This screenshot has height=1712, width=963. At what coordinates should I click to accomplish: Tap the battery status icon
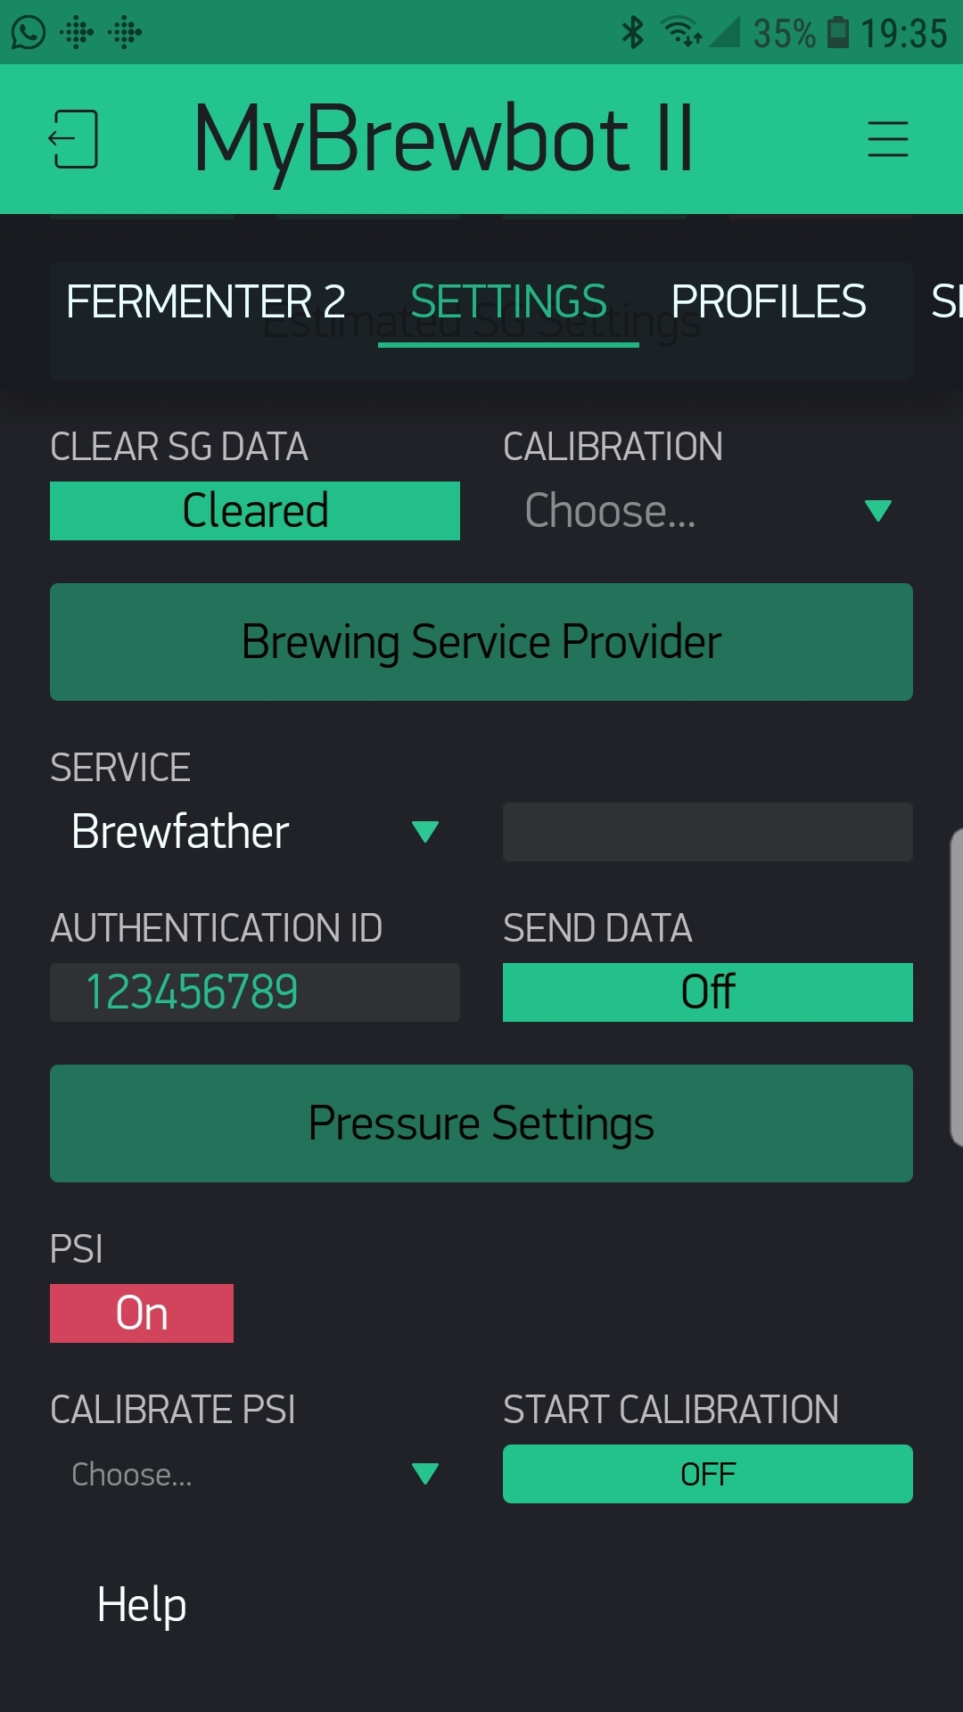838,33
